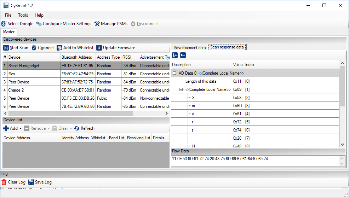349x198 pixels.
Task: Select the Length of this data row
Action: (255, 81)
